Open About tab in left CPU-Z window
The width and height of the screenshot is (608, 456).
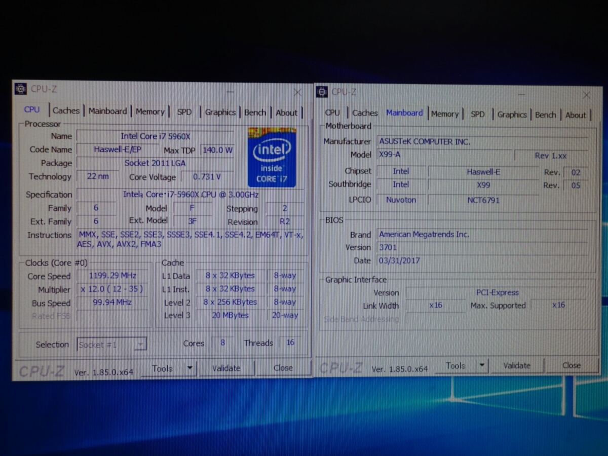pos(286,112)
